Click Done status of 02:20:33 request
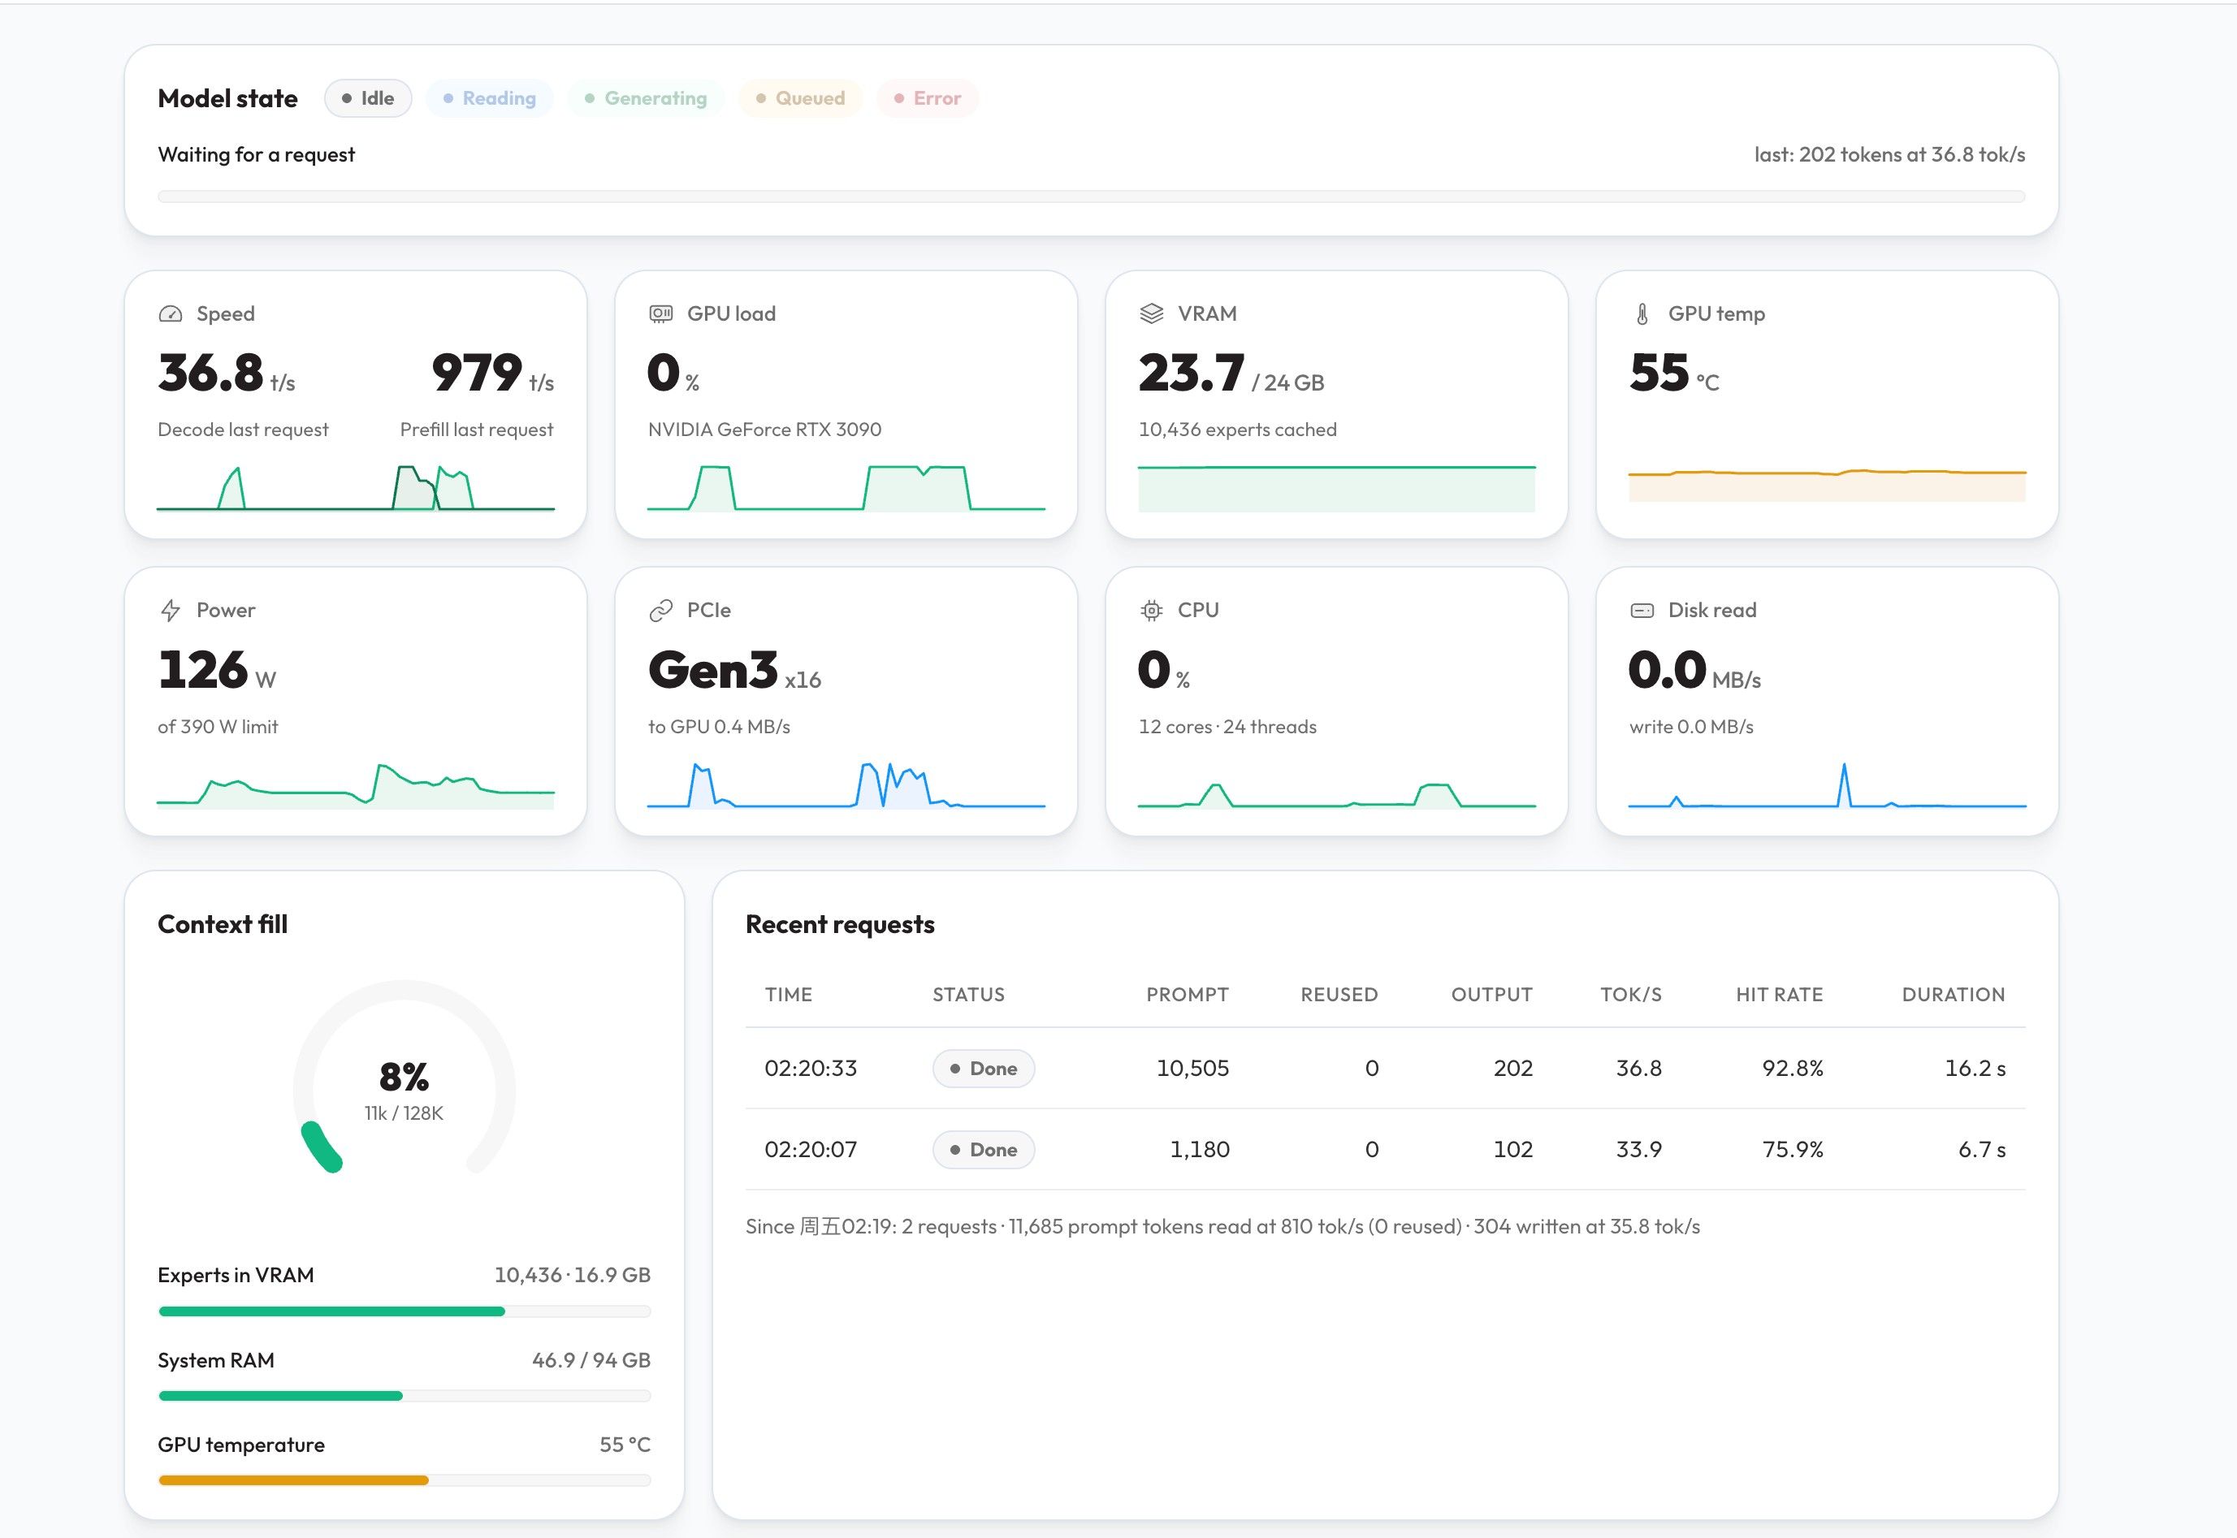 [983, 1069]
